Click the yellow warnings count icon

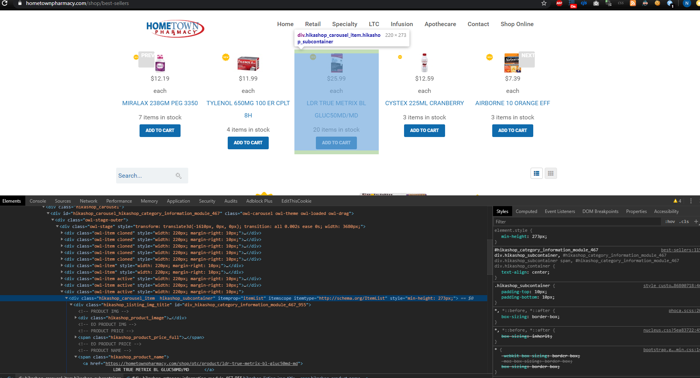677,201
